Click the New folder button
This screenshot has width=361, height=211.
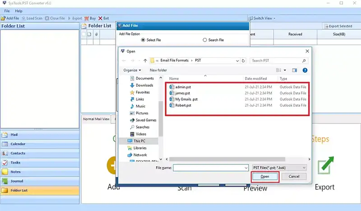click(158, 70)
